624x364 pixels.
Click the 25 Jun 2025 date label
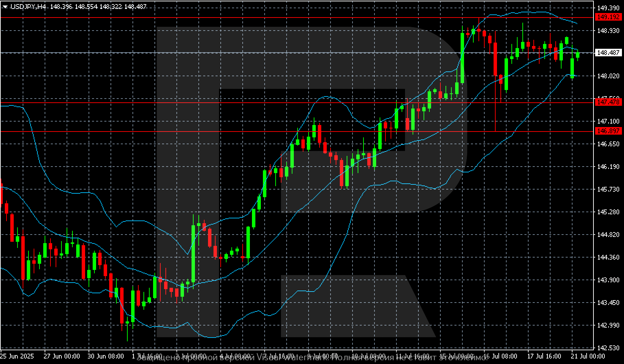[x=17, y=356]
